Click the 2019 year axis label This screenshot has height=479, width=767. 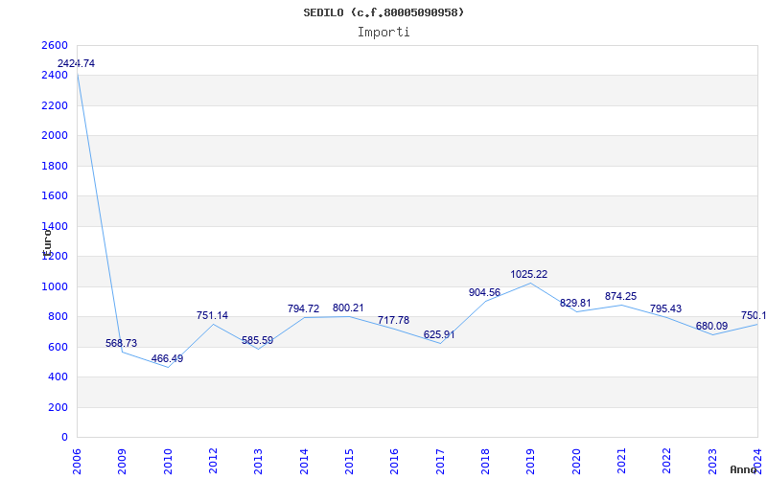click(531, 462)
